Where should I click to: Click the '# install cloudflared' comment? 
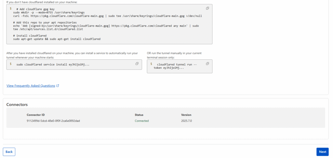tap(30, 36)
